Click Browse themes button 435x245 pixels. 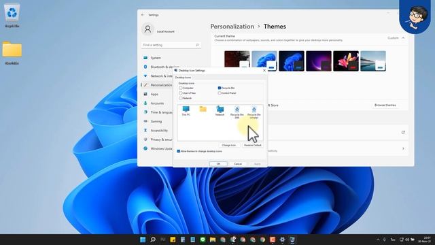pos(385,105)
